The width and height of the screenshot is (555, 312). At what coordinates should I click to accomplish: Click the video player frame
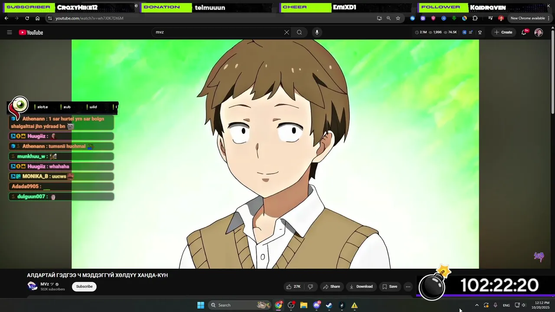(275, 154)
